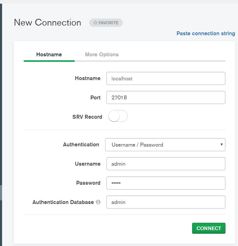Select the Username input containing admin
This screenshot has height=246, width=238.
(x=166, y=164)
